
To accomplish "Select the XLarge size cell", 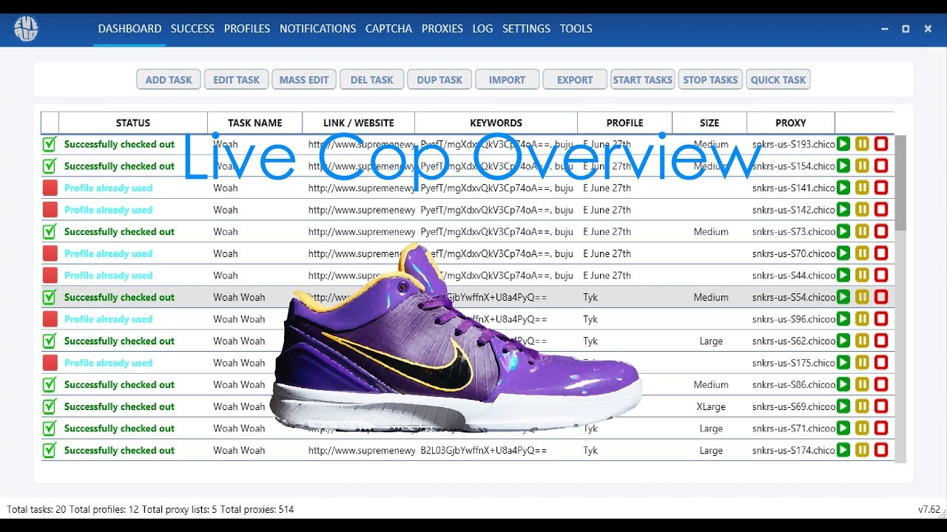I will 711,406.
